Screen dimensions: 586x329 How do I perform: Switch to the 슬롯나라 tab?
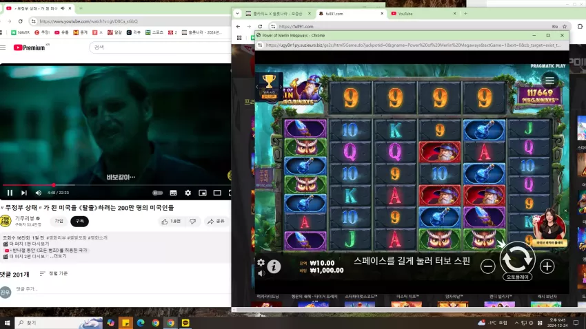(279, 14)
